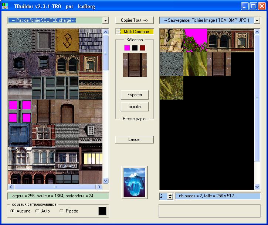The width and height of the screenshot is (268, 225).
Task: Click the green leaf tile in destination
Action: coord(195,64)
